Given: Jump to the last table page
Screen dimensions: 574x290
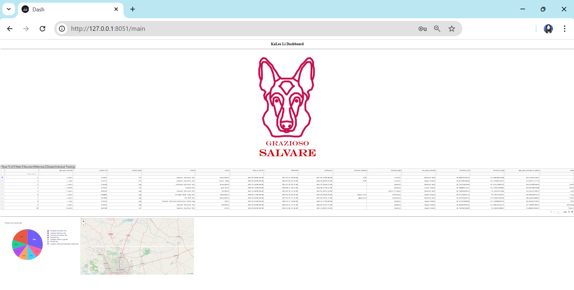Looking at the screenshot, I should 572,212.
